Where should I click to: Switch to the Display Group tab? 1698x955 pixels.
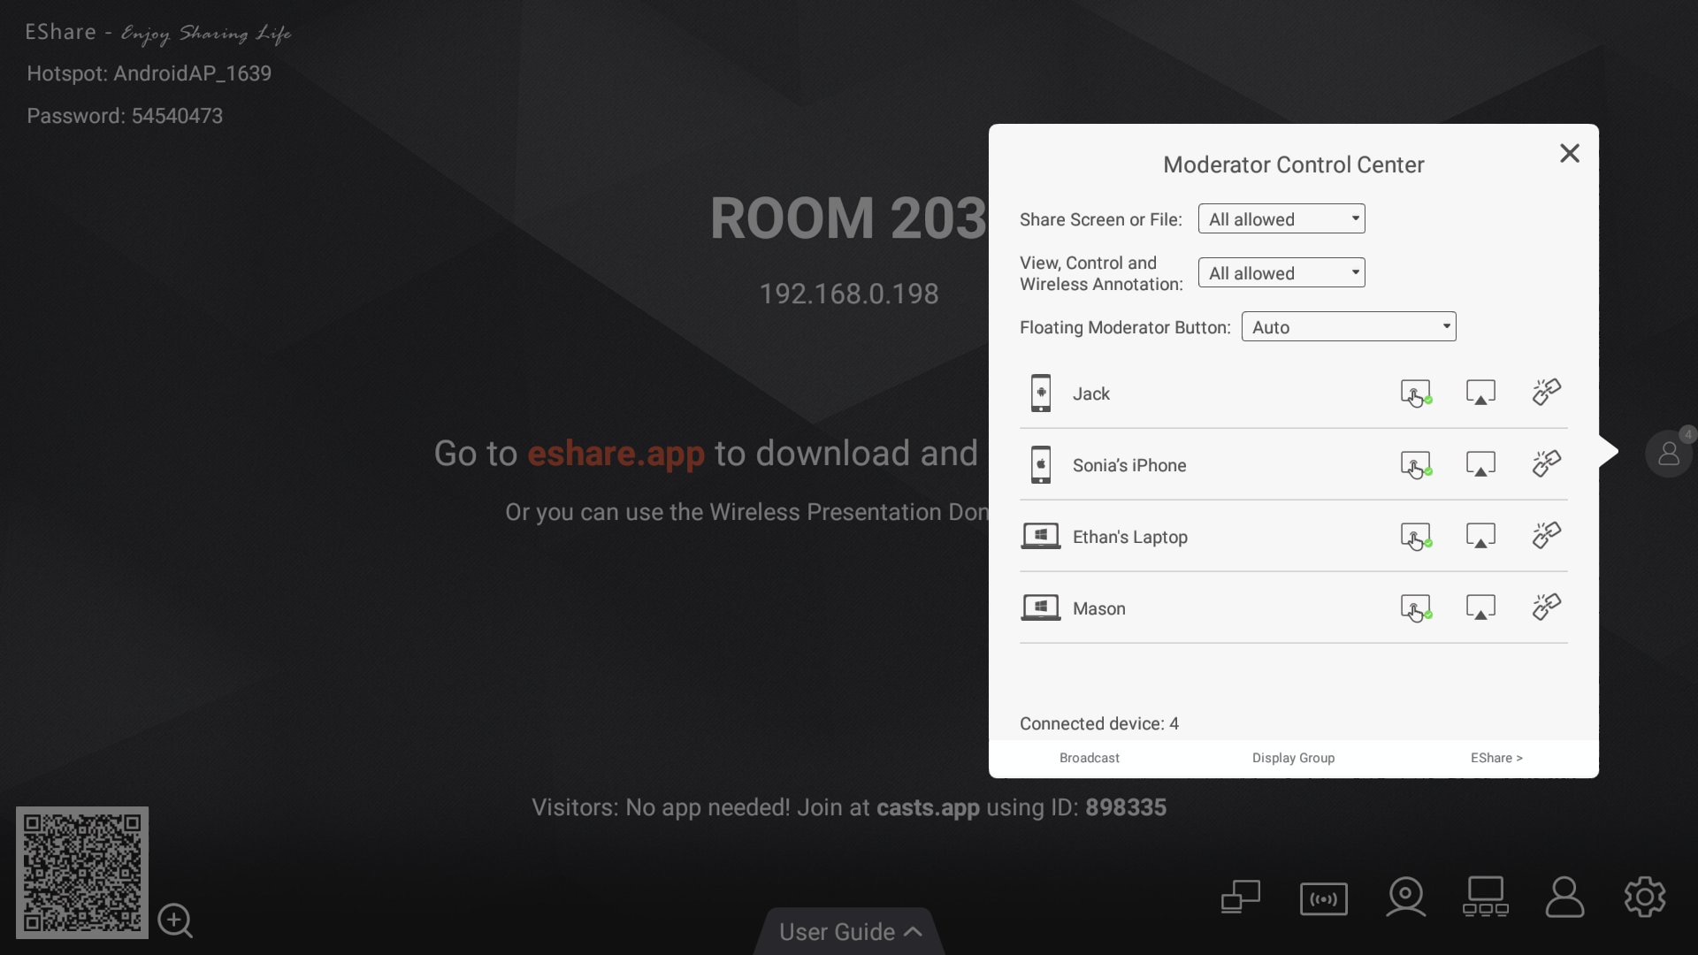point(1293,759)
